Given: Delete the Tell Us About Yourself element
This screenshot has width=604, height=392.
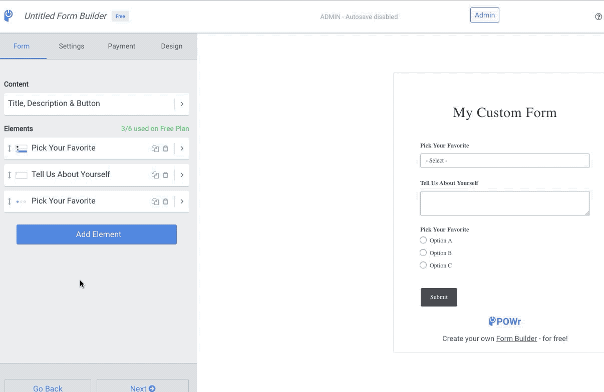Looking at the screenshot, I should click(x=165, y=175).
